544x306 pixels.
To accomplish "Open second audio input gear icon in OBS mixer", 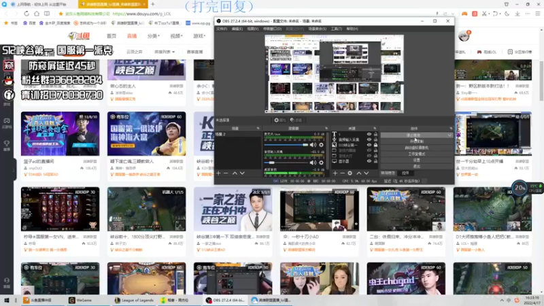I will (321, 163).
